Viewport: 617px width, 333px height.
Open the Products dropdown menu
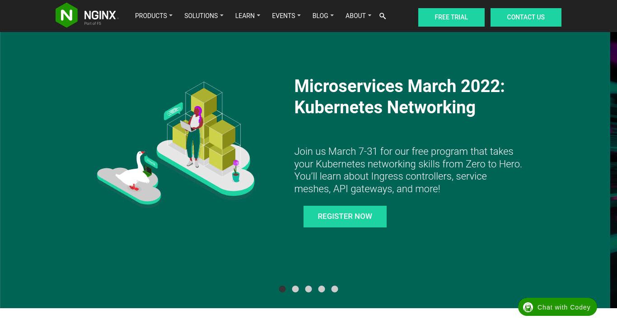pos(154,16)
